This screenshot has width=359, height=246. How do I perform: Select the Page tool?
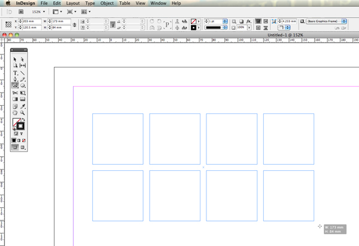(x=15, y=66)
